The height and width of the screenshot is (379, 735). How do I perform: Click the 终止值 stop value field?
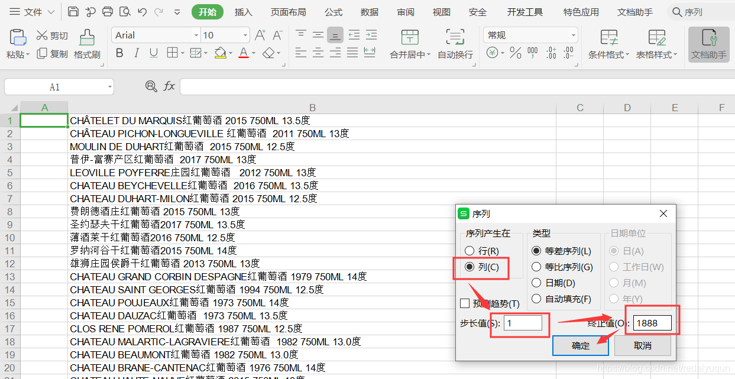pos(653,323)
